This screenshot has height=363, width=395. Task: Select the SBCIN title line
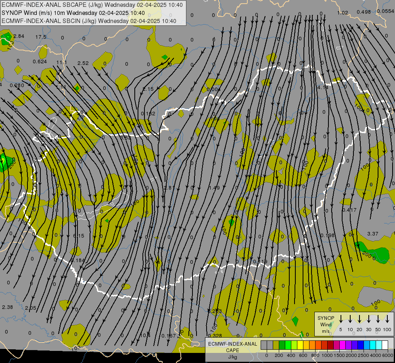89,21
